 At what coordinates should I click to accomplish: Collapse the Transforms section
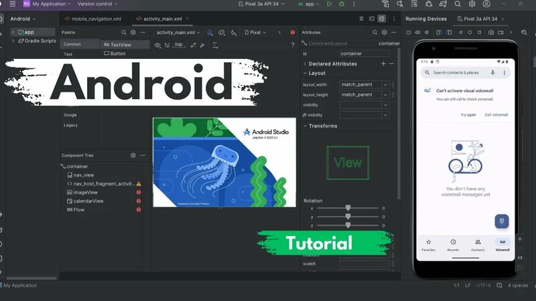pos(305,126)
